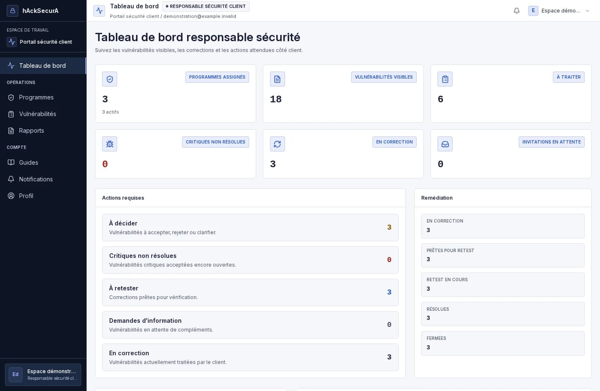The width and height of the screenshot is (600, 391).
Task: Click the En correction remediation tile
Action: tap(503, 226)
